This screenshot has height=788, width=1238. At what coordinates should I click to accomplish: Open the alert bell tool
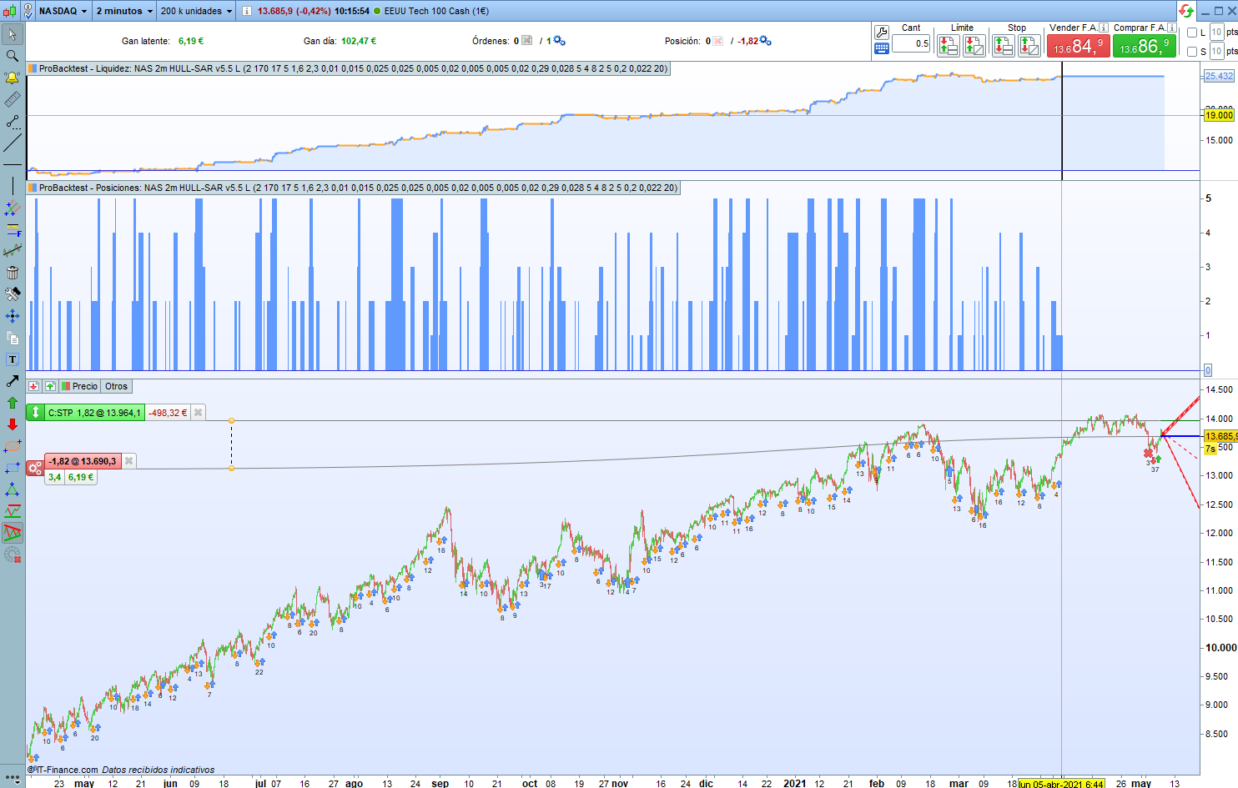click(13, 78)
